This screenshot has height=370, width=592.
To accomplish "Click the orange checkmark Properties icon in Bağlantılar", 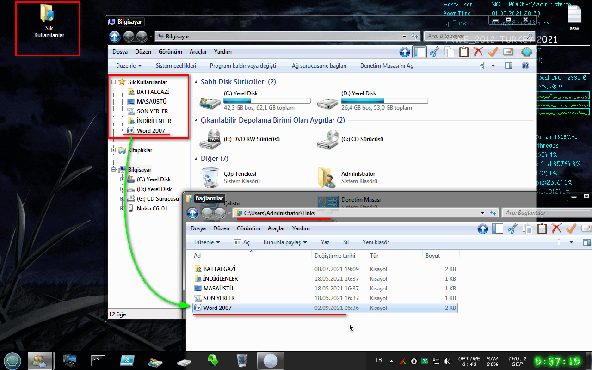I will click(571, 228).
